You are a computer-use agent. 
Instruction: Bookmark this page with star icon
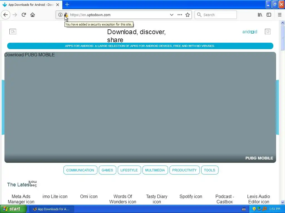click(188, 15)
